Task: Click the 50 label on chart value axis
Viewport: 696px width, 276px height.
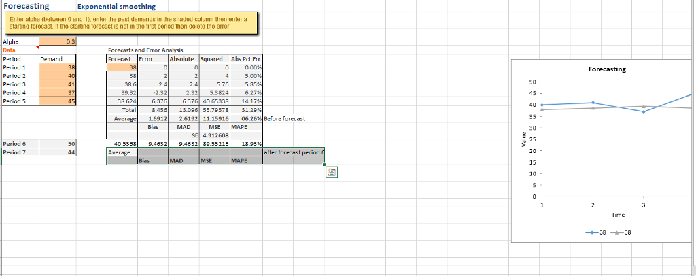Action: pos(533,82)
